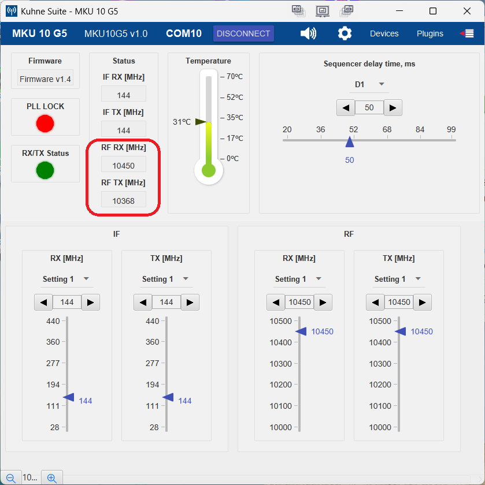Click the 10000 mark on RF TX slider

tap(380, 427)
